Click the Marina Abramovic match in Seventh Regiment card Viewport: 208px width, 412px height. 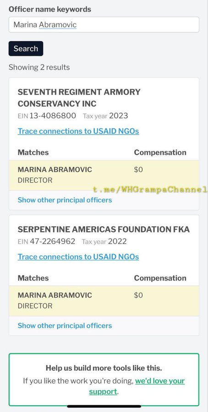(55, 169)
